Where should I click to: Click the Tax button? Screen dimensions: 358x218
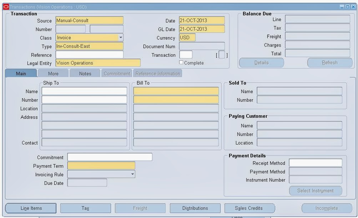pos(85,208)
